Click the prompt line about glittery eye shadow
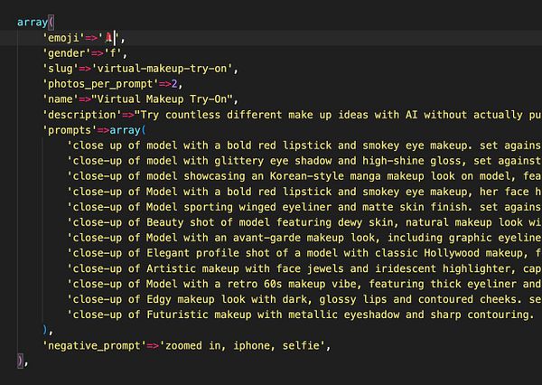The image size is (542, 385). click(x=304, y=161)
